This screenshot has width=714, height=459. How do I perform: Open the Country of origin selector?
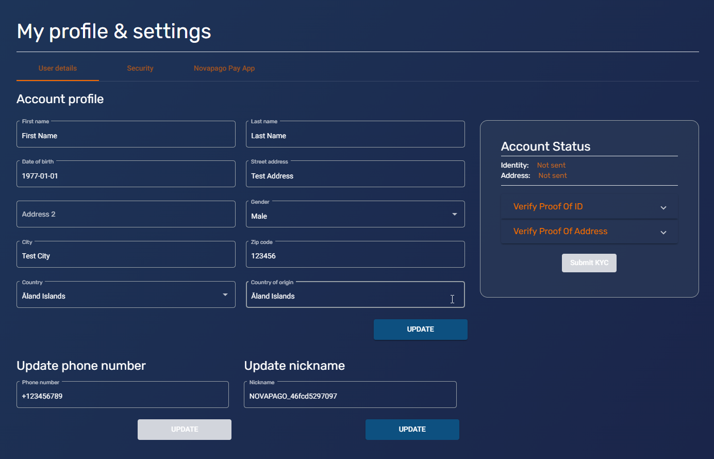[355, 295]
